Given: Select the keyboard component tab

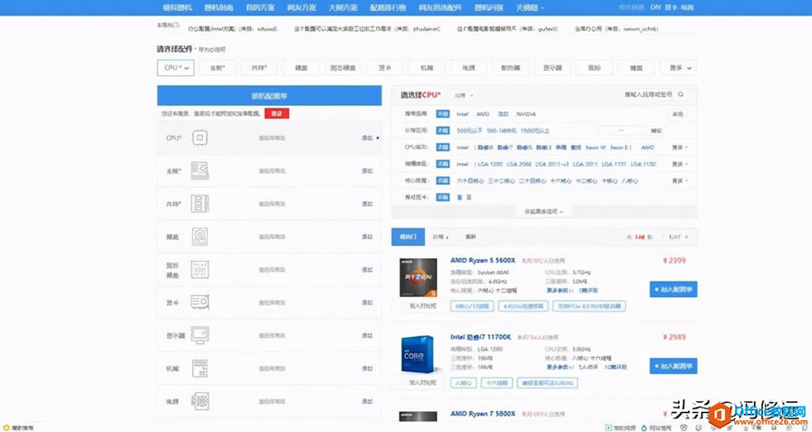Looking at the screenshot, I should tap(636, 68).
